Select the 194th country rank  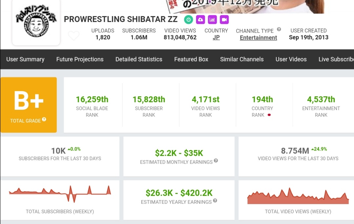[x=262, y=100]
